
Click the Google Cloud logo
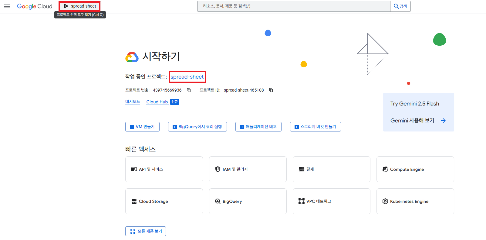pyautogui.click(x=35, y=6)
